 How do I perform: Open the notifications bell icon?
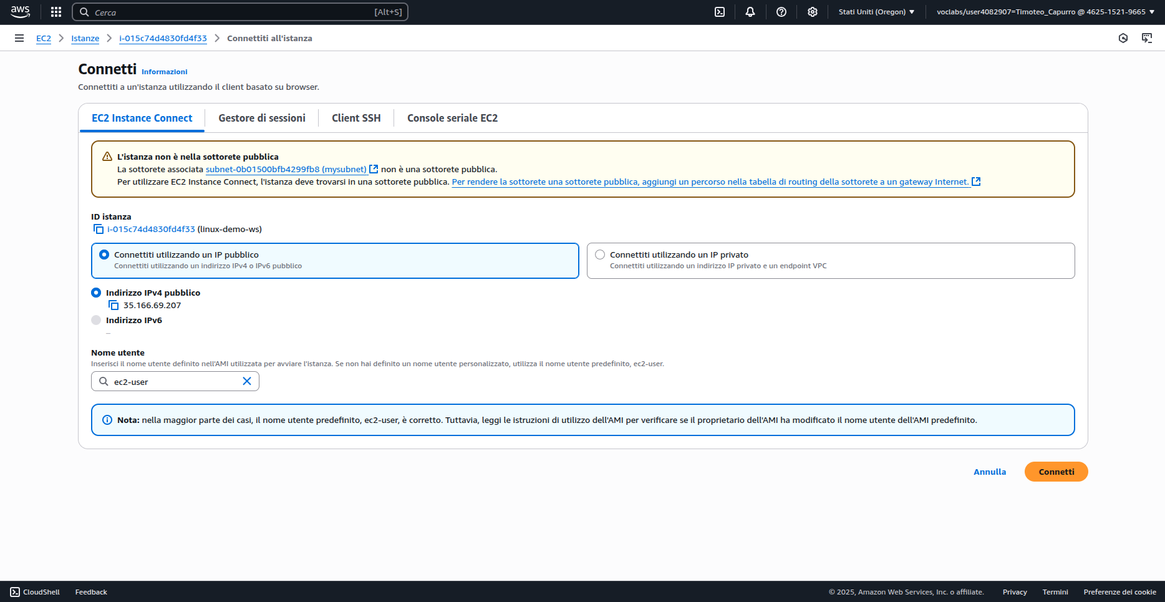750,12
